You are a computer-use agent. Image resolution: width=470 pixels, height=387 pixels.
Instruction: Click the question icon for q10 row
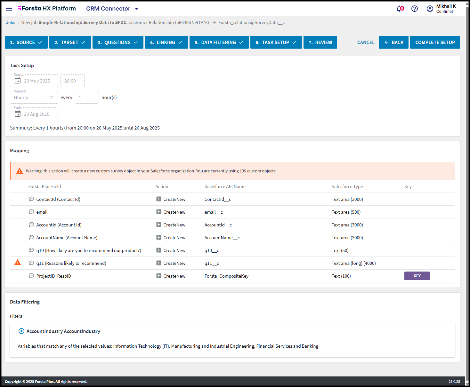[31, 250]
